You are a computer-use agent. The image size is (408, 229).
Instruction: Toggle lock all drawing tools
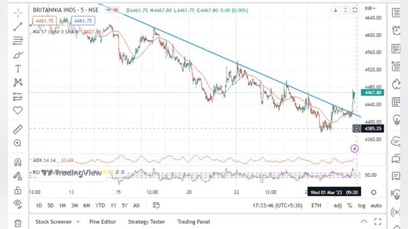tap(18, 190)
